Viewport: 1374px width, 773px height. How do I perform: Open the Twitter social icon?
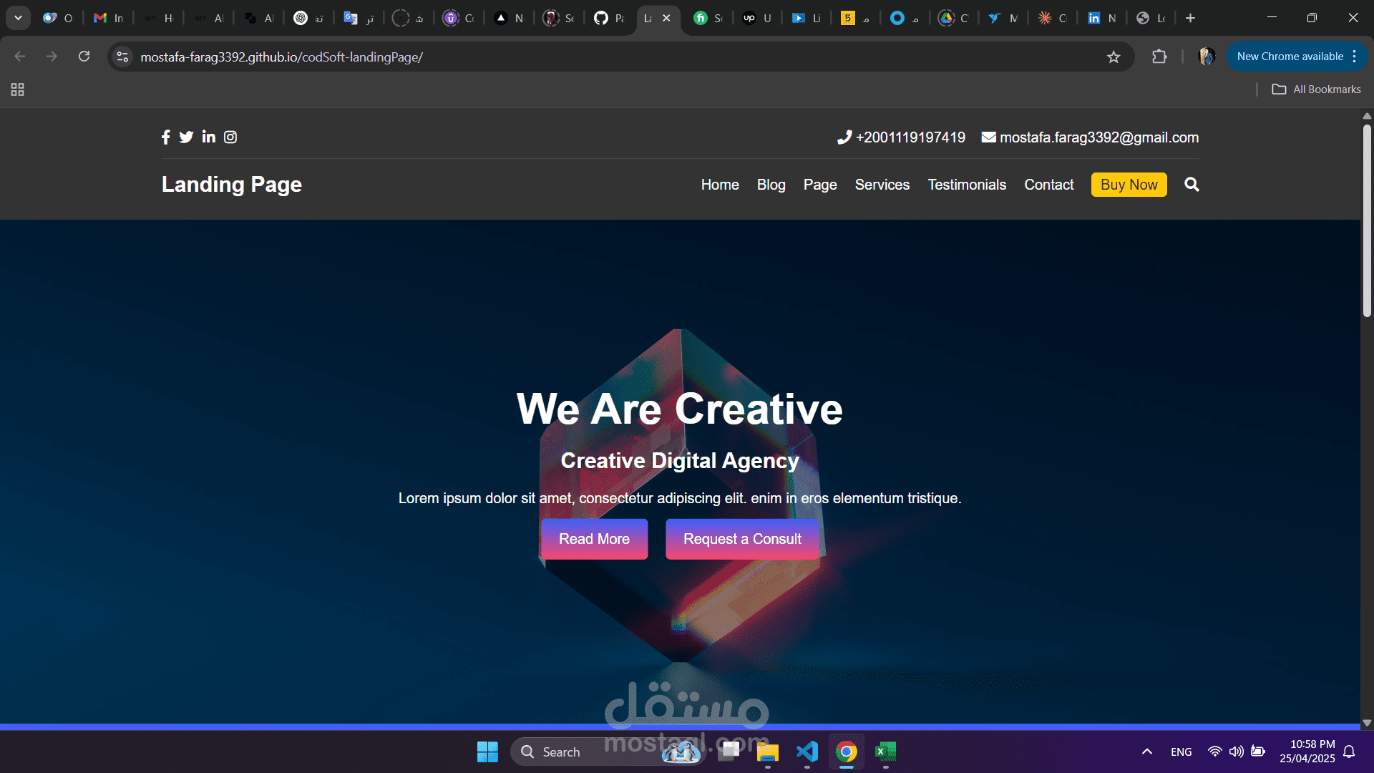[186, 137]
